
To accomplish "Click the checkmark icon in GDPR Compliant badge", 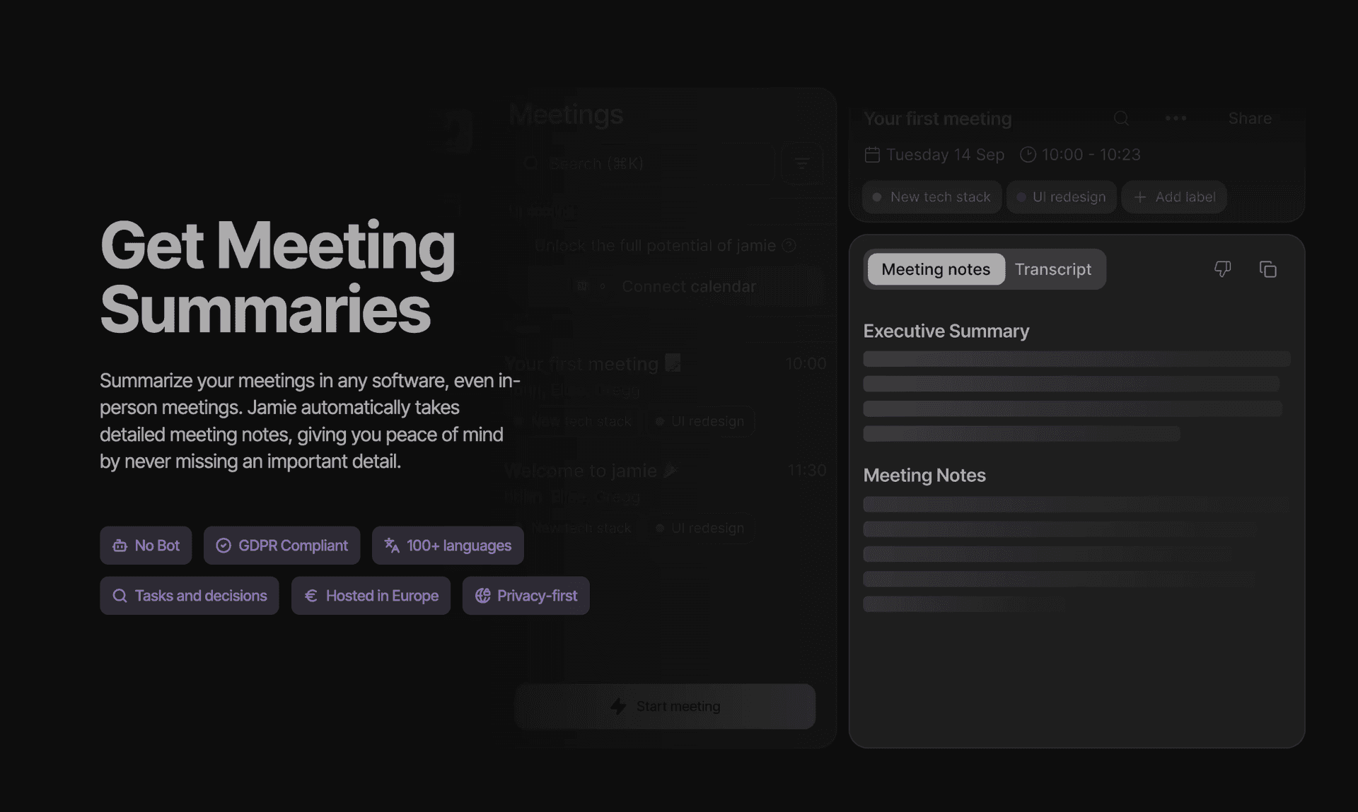I will pyautogui.click(x=224, y=546).
